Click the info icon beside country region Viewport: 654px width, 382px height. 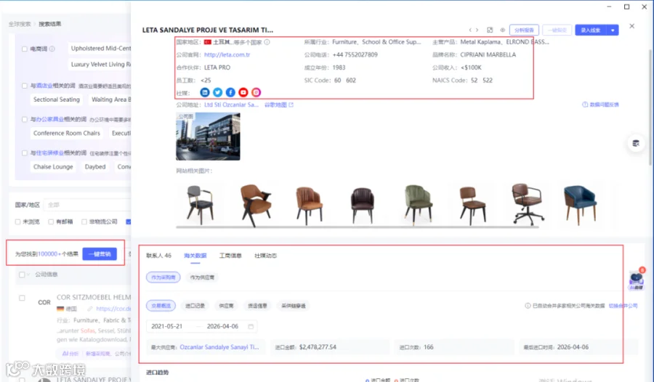(267, 42)
